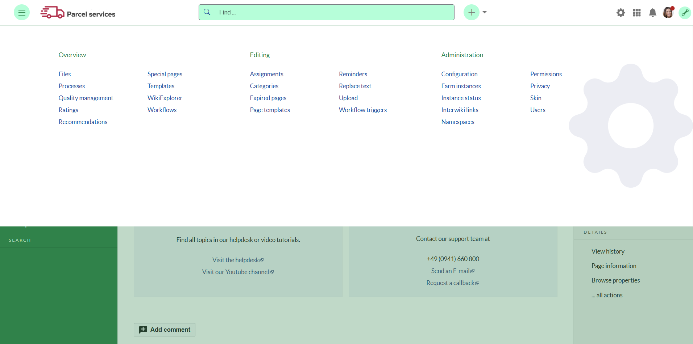The image size is (693, 344).
Task: Expand the all actions entry
Action: [607, 295]
